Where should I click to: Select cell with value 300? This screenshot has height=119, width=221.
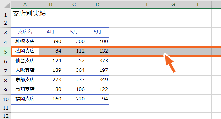(74, 42)
